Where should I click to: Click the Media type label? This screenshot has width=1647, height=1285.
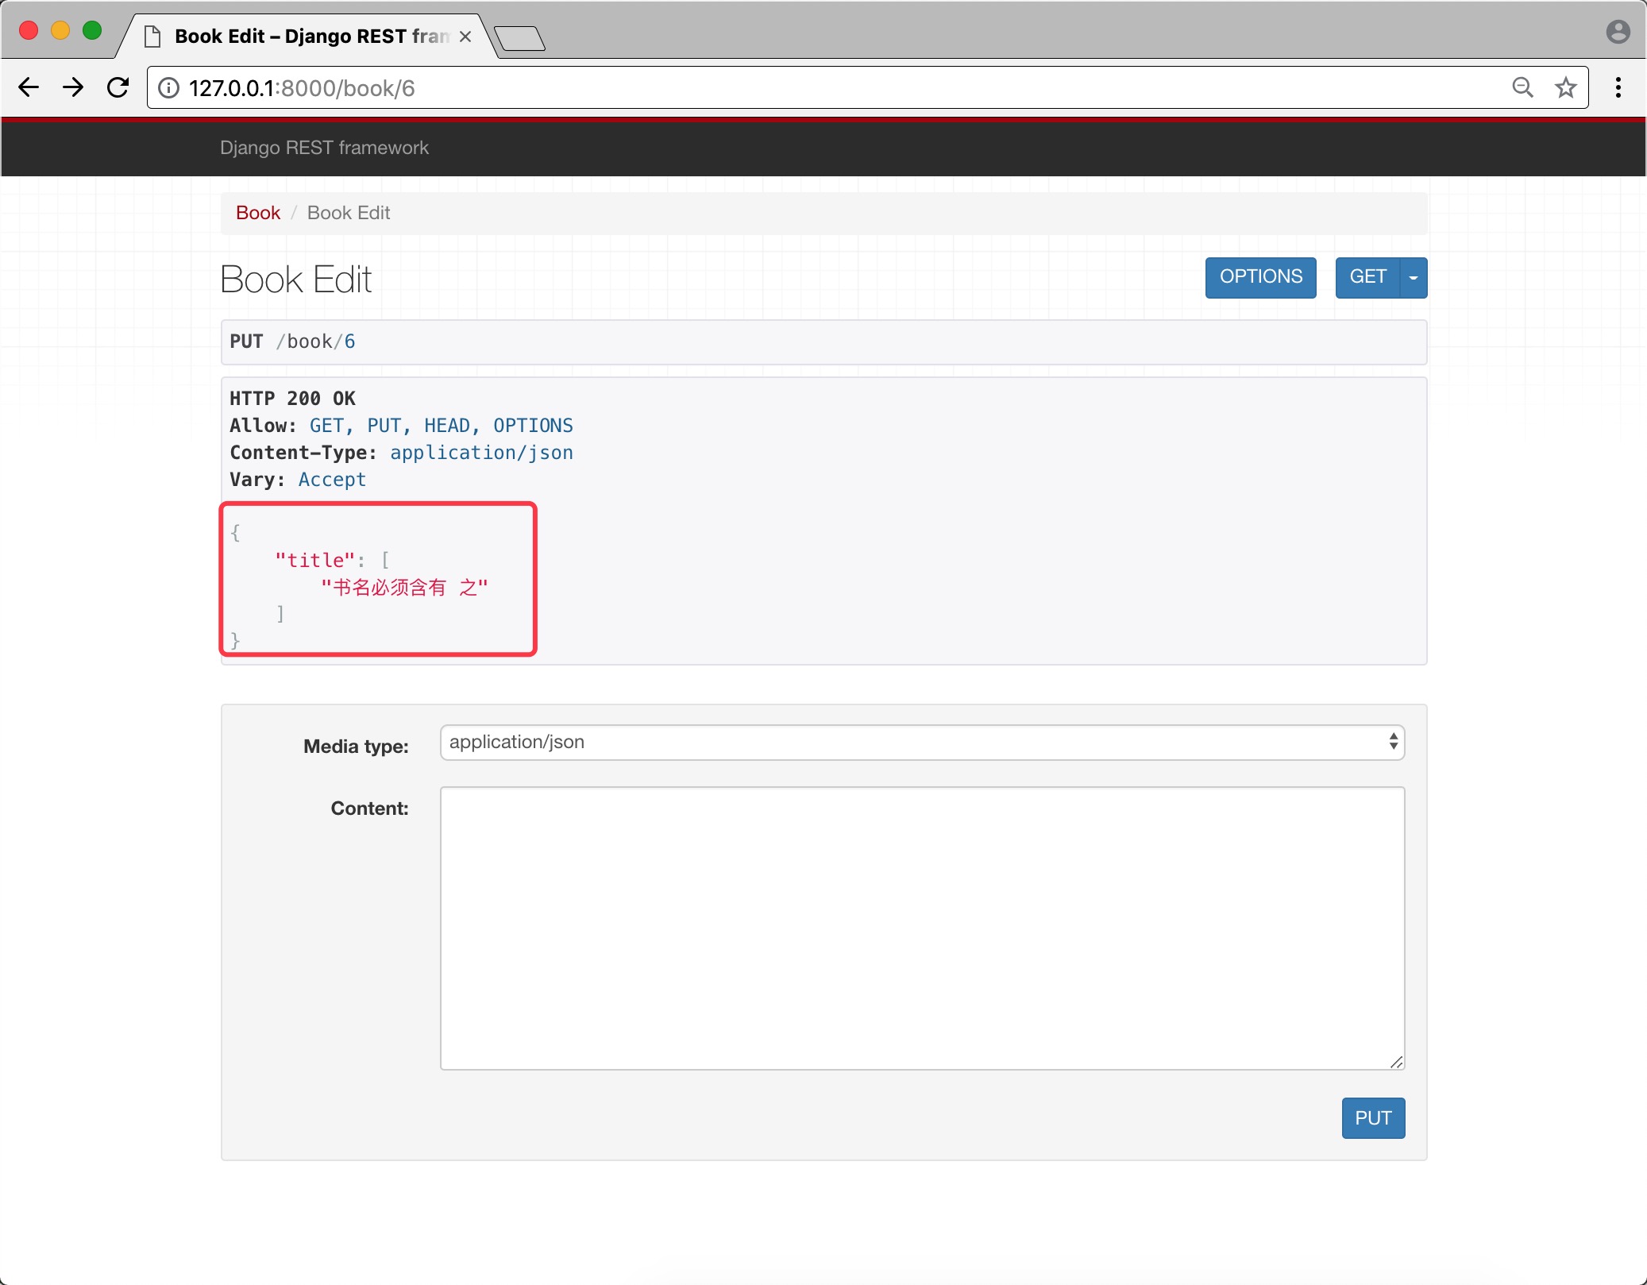tap(356, 747)
